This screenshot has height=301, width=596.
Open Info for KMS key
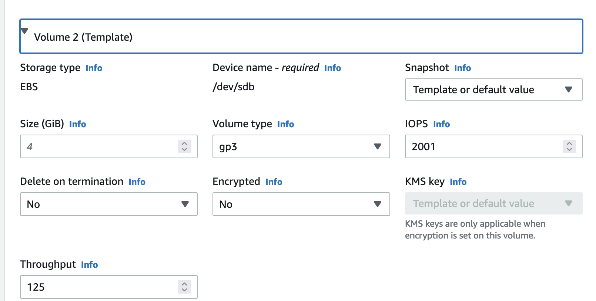(458, 182)
